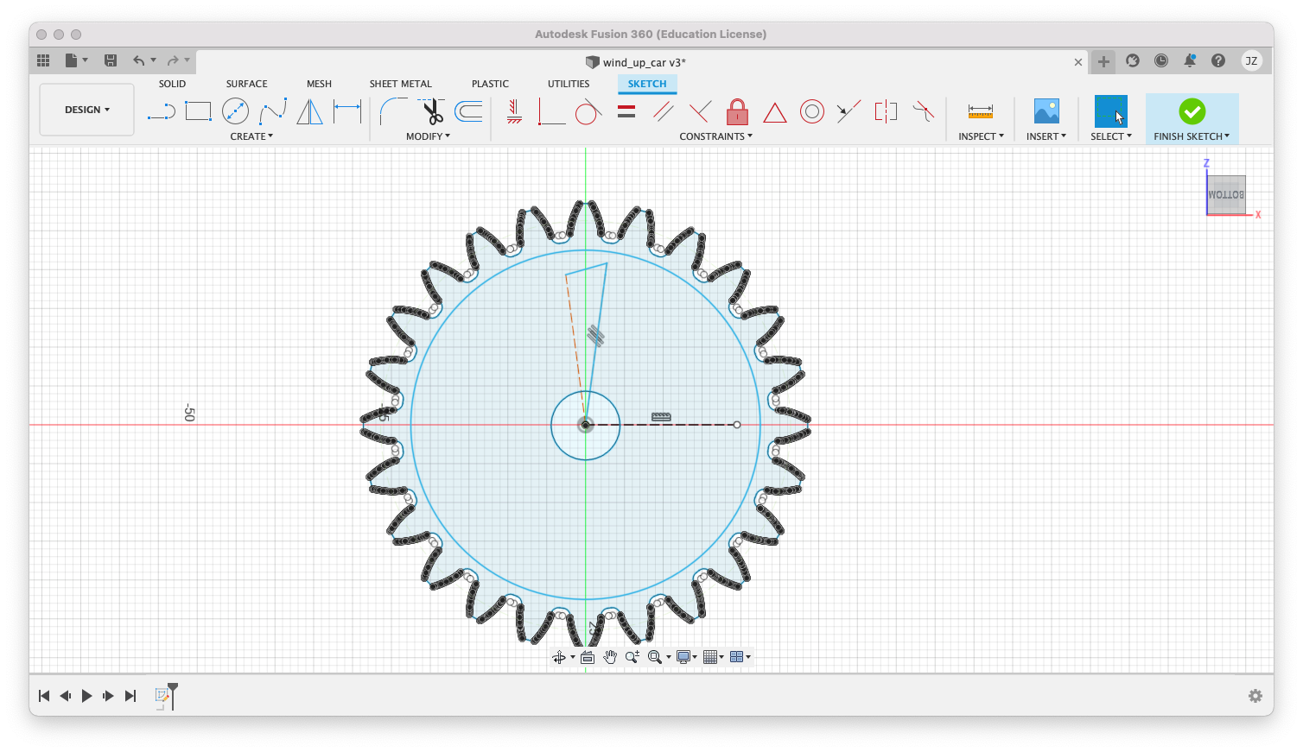Switch to the MESH tab

pyautogui.click(x=319, y=84)
